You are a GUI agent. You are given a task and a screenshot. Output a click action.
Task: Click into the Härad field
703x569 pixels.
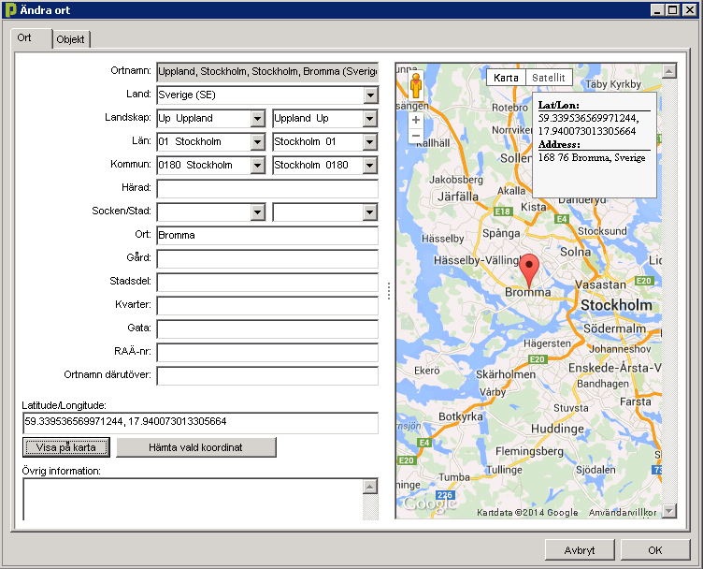[x=267, y=188]
